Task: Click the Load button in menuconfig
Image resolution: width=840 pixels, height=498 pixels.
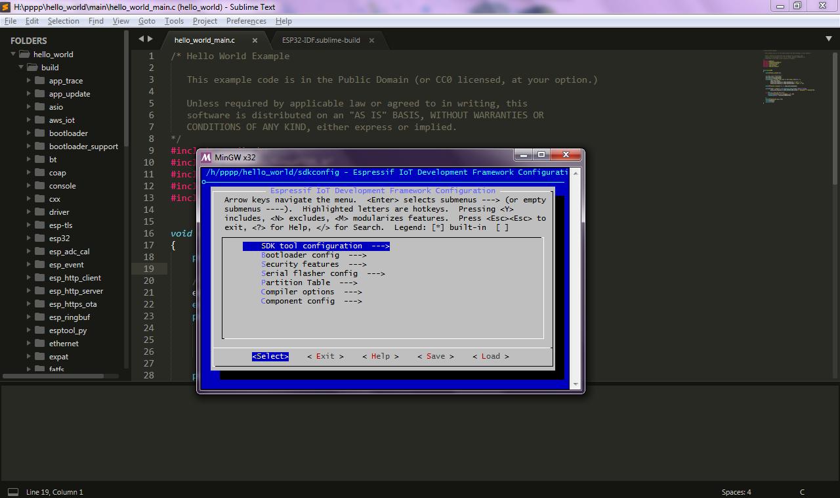Action: click(491, 356)
